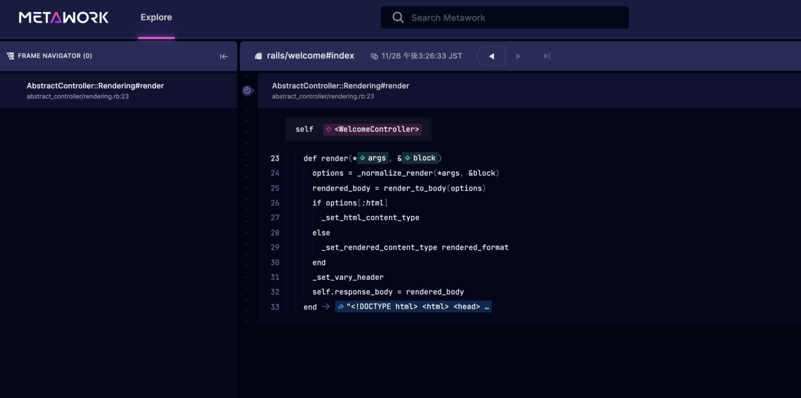This screenshot has width=801, height=398.
Task: Click the Metawork logo
Action: tap(64, 18)
